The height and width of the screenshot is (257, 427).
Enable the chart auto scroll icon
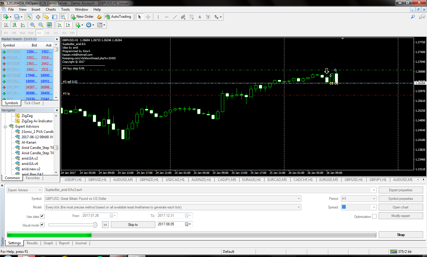tap(60, 25)
